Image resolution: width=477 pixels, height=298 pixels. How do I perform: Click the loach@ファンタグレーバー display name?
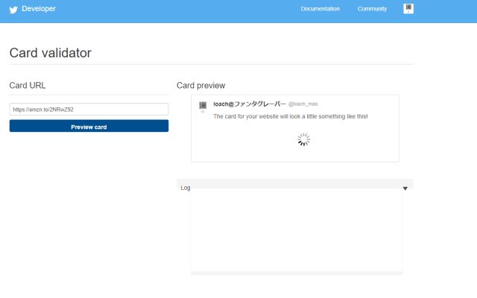[250, 104]
